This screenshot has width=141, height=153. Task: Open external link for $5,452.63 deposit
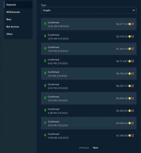point(132,111)
